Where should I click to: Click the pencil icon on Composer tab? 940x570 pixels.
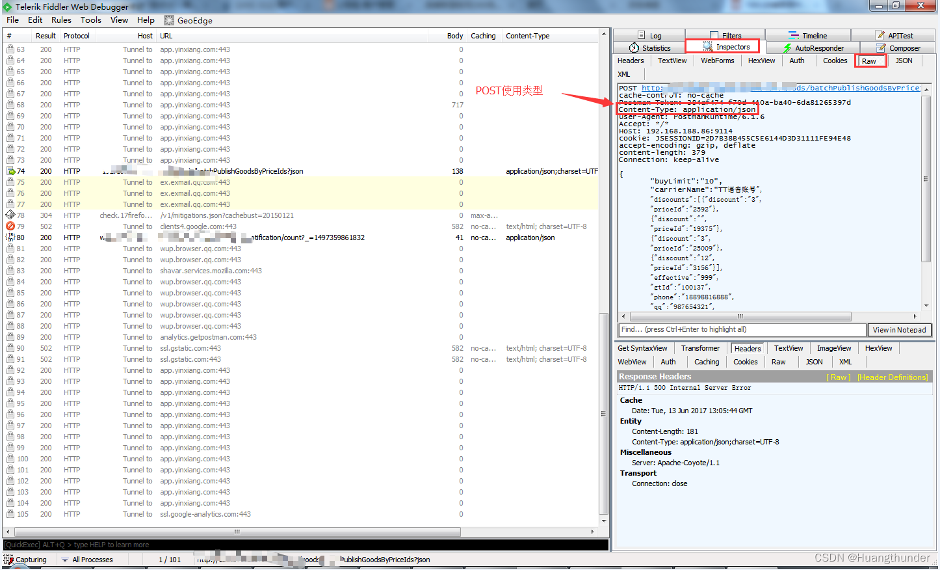(881, 48)
